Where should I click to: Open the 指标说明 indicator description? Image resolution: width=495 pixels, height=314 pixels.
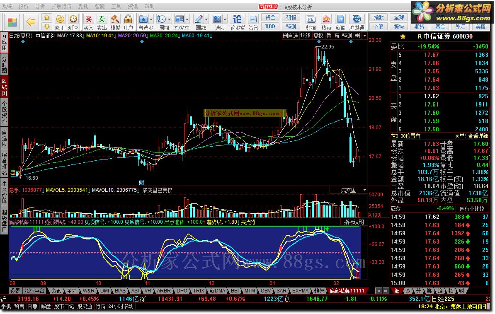click(354, 222)
